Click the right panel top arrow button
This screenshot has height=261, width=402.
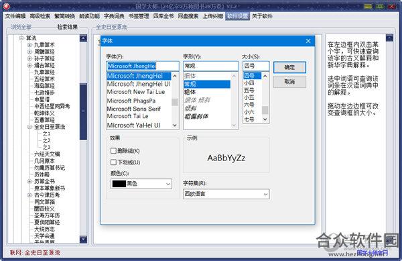389,38
